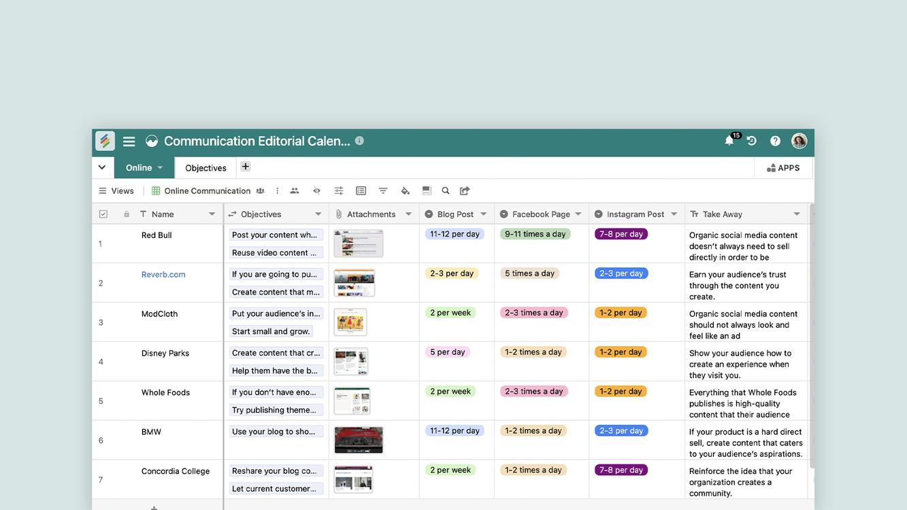Add a new table with plus

click(x=246, y=167)
